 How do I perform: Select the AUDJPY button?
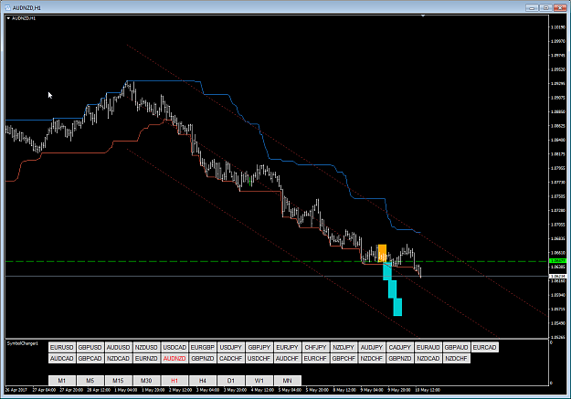pos(372,347)
